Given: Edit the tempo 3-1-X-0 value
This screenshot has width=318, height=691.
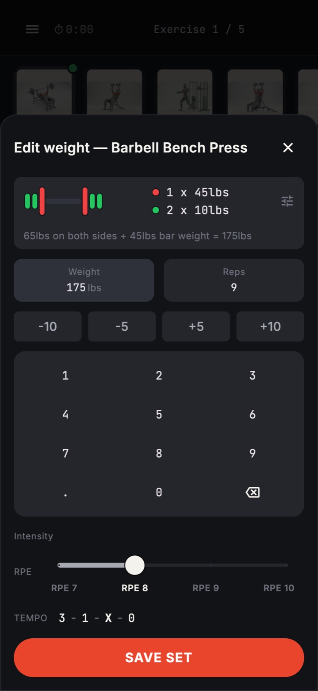Looking at the screenshot, I should pos(97,618).
